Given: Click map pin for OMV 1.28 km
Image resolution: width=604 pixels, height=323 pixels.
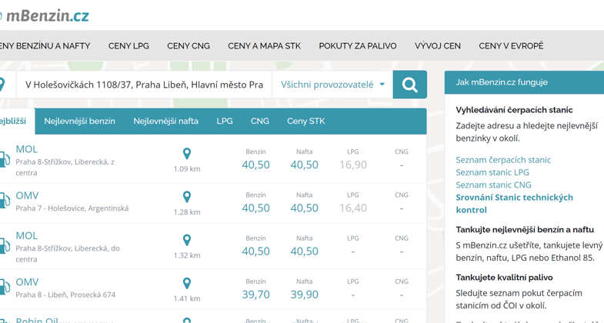Looking at the screenshot, I should pos(187,197).
